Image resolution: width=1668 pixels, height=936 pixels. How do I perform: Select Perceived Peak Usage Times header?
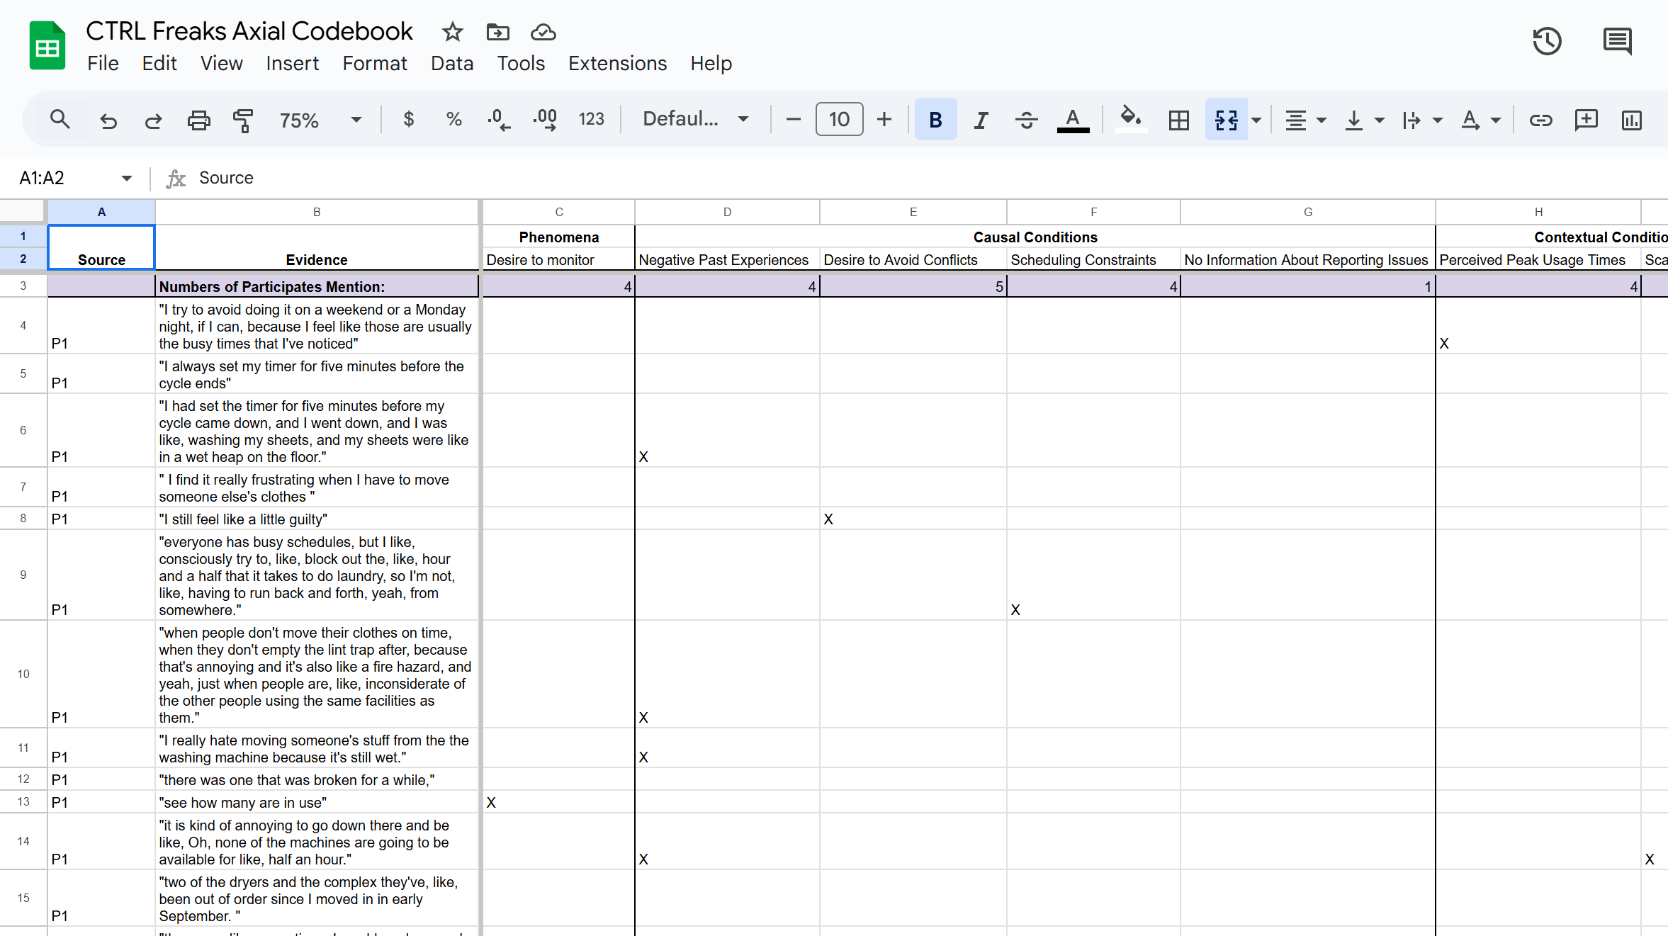point(1538,259)
